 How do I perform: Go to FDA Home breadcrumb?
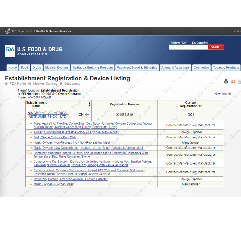[x=18, y=84]
